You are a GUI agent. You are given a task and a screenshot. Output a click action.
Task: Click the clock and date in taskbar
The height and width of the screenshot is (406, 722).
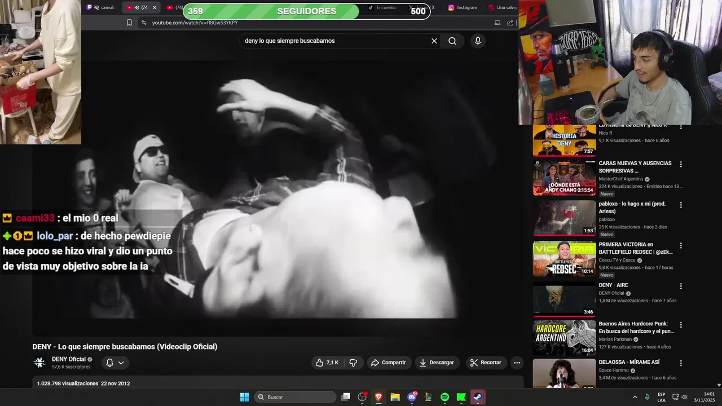tap(705, 397)
